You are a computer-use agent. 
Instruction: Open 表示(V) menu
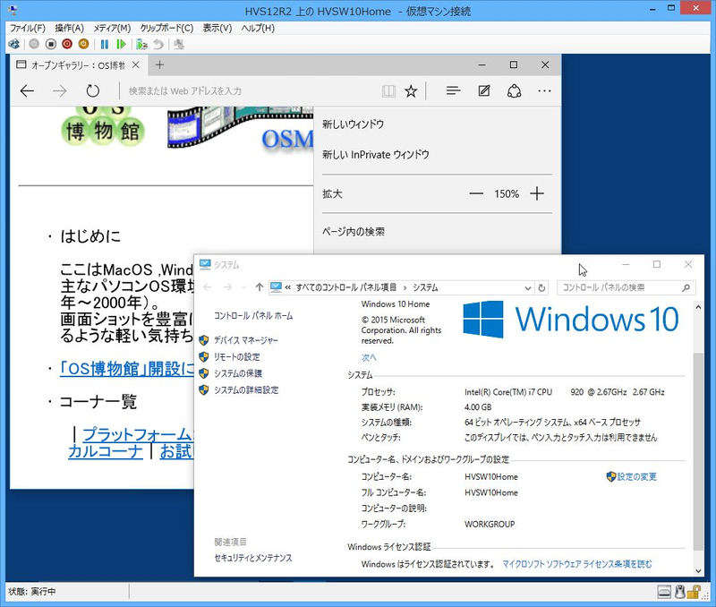click(x=217, y=28)
